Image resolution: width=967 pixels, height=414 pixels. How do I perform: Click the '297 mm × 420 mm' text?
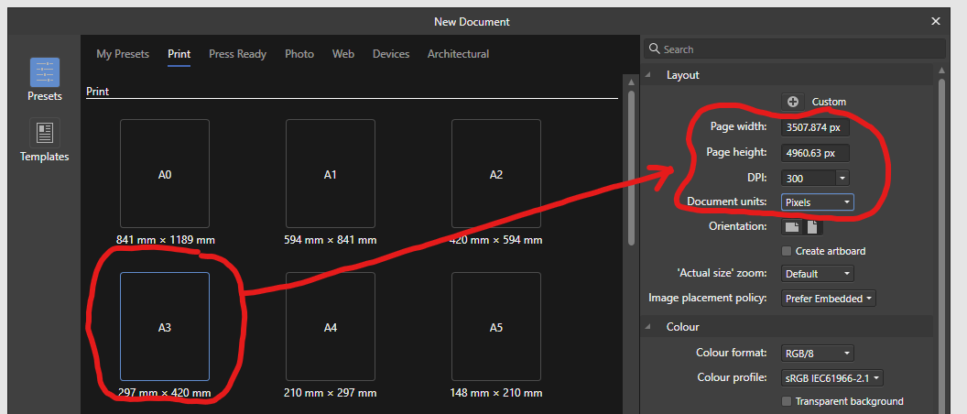point(165,393)
